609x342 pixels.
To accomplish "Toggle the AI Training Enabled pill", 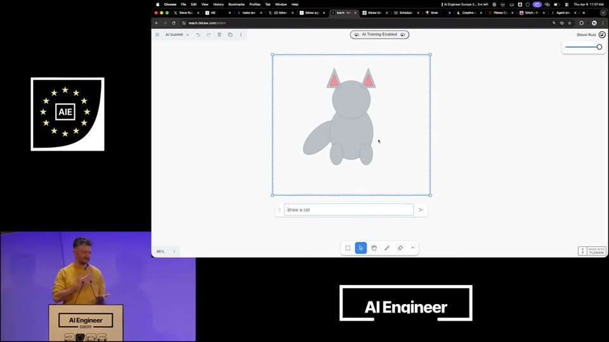I will 379,34.
